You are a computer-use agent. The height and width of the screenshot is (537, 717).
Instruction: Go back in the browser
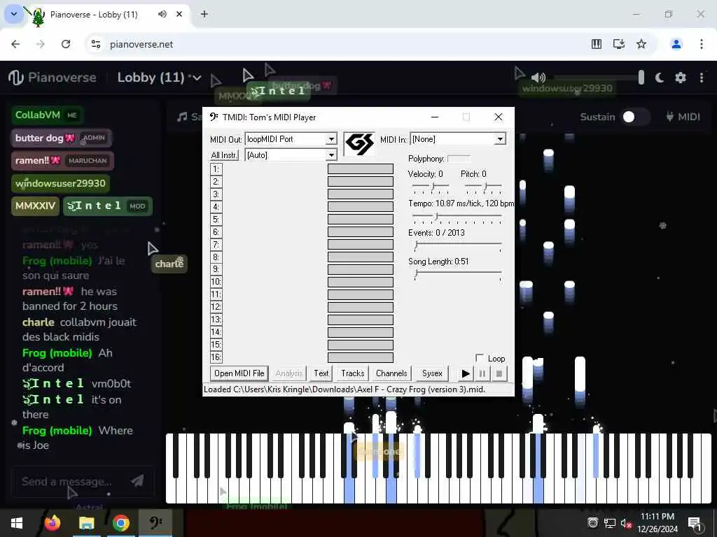tap(15, 44)
